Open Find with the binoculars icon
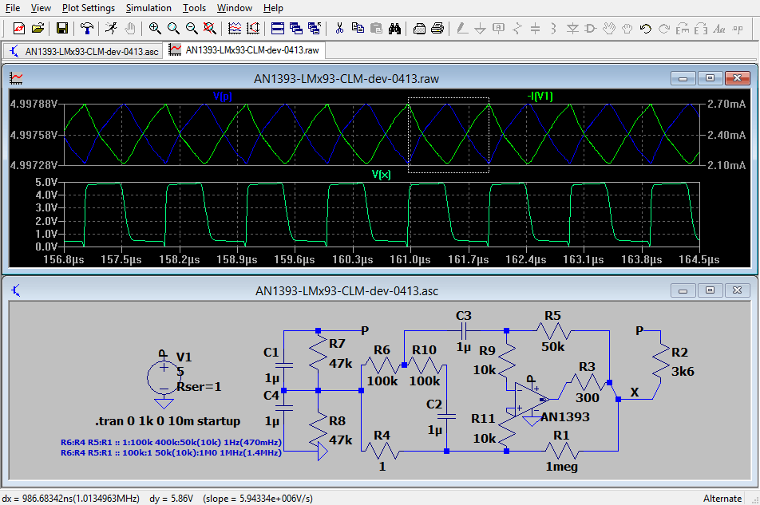This screenshot has width=760, height=505. tap(394, 29)
